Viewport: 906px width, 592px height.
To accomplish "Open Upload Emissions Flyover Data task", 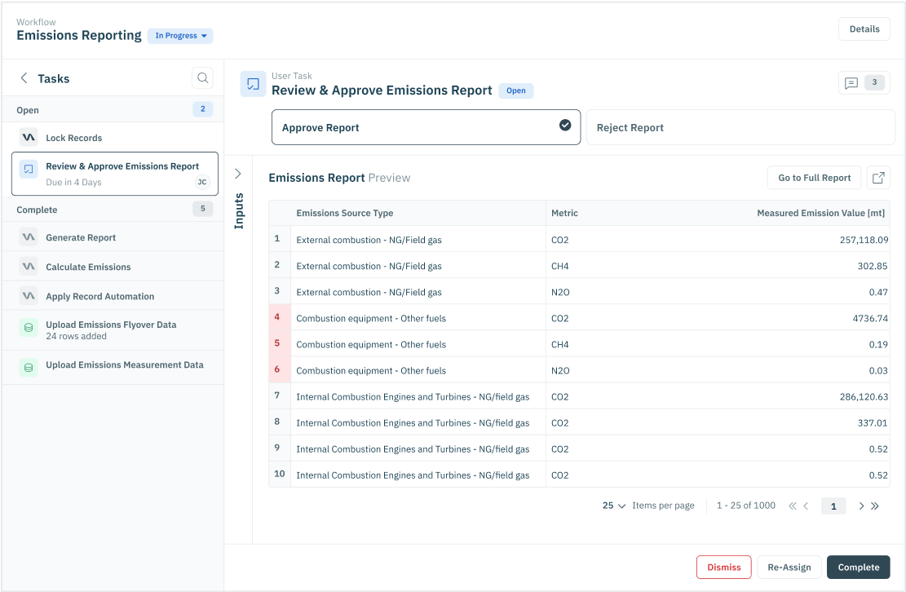I will [113, 330].
